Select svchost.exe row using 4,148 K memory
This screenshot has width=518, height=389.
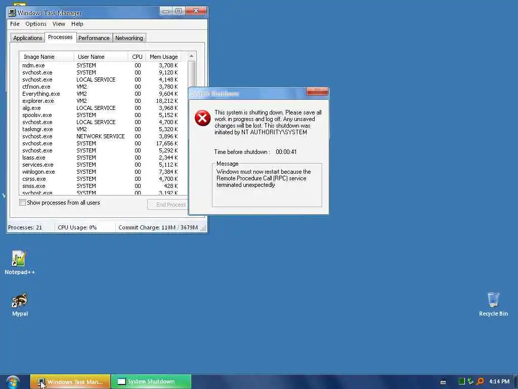click(x=100, y=80)
